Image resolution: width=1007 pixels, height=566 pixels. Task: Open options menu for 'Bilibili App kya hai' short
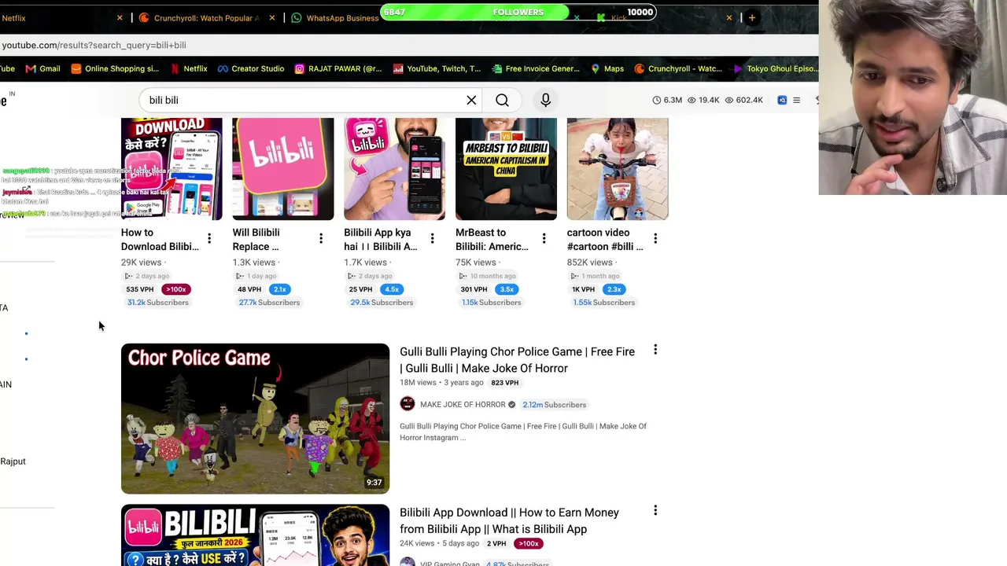(432, 238)
